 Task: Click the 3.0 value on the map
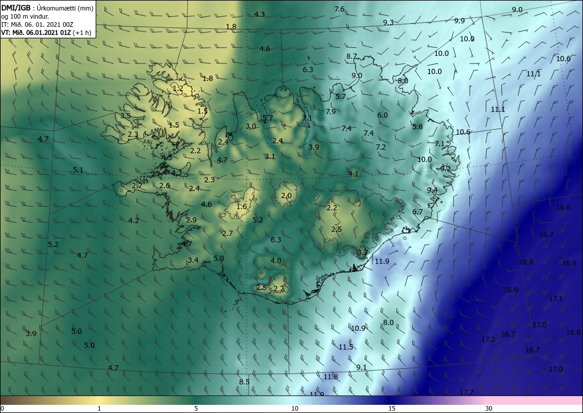click(x=251, y=126)
